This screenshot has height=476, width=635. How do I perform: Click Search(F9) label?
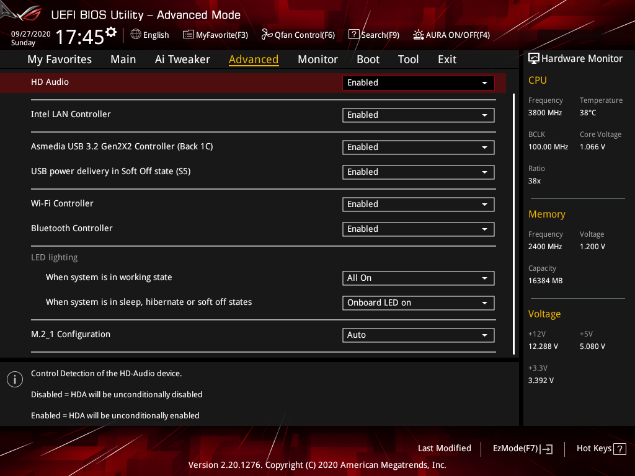click(x=380, y=35)
